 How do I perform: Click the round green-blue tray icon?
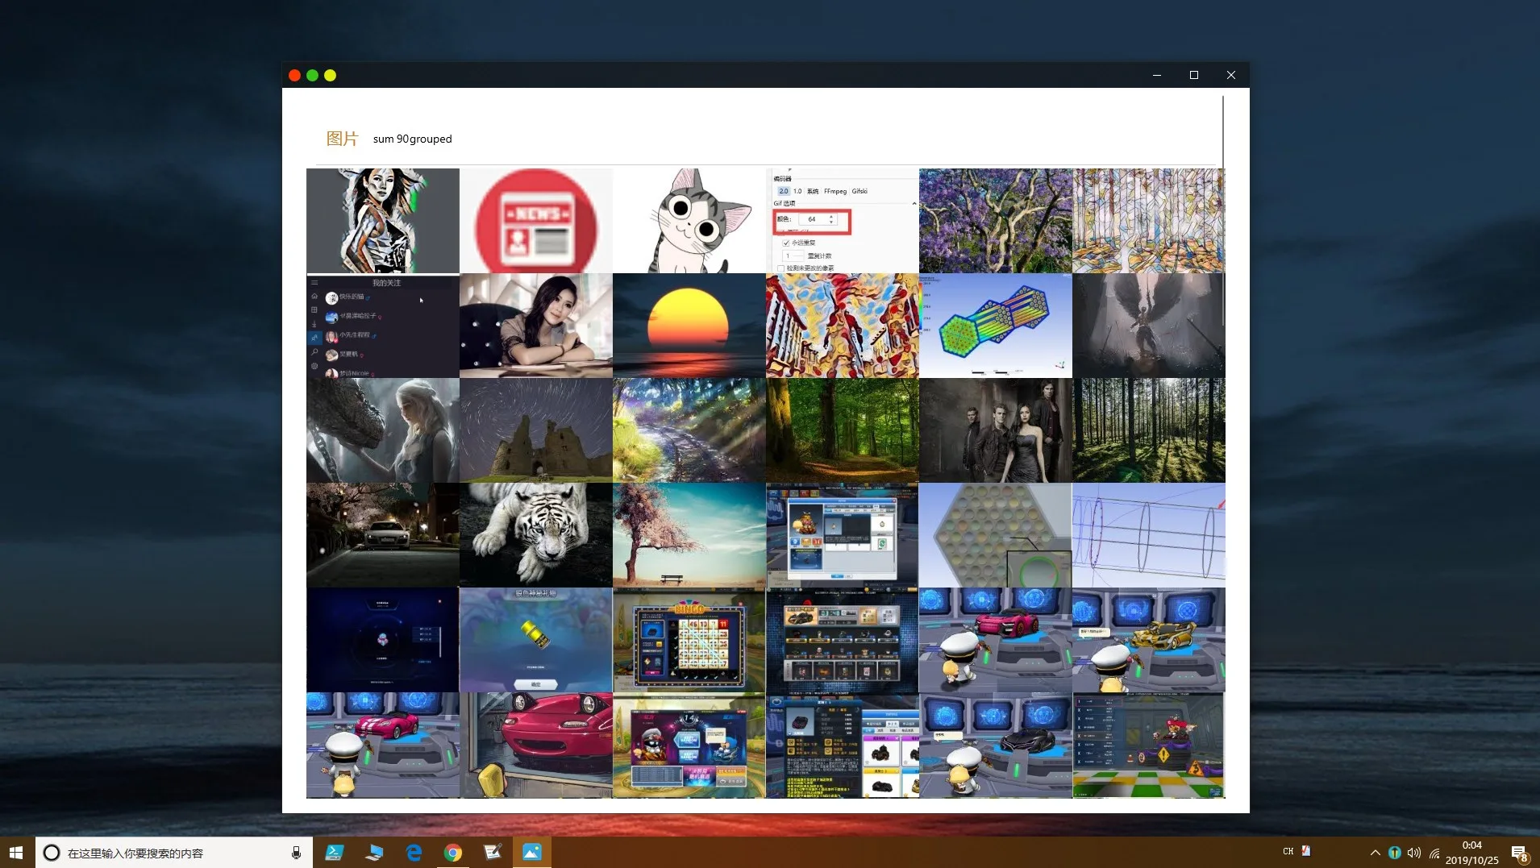(x=1394, y=853)
